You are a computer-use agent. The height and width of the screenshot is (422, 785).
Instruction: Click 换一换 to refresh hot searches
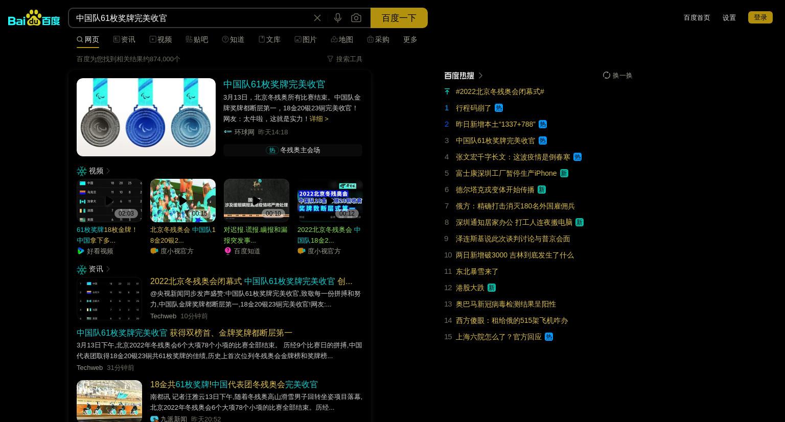(x=622, y=75)
